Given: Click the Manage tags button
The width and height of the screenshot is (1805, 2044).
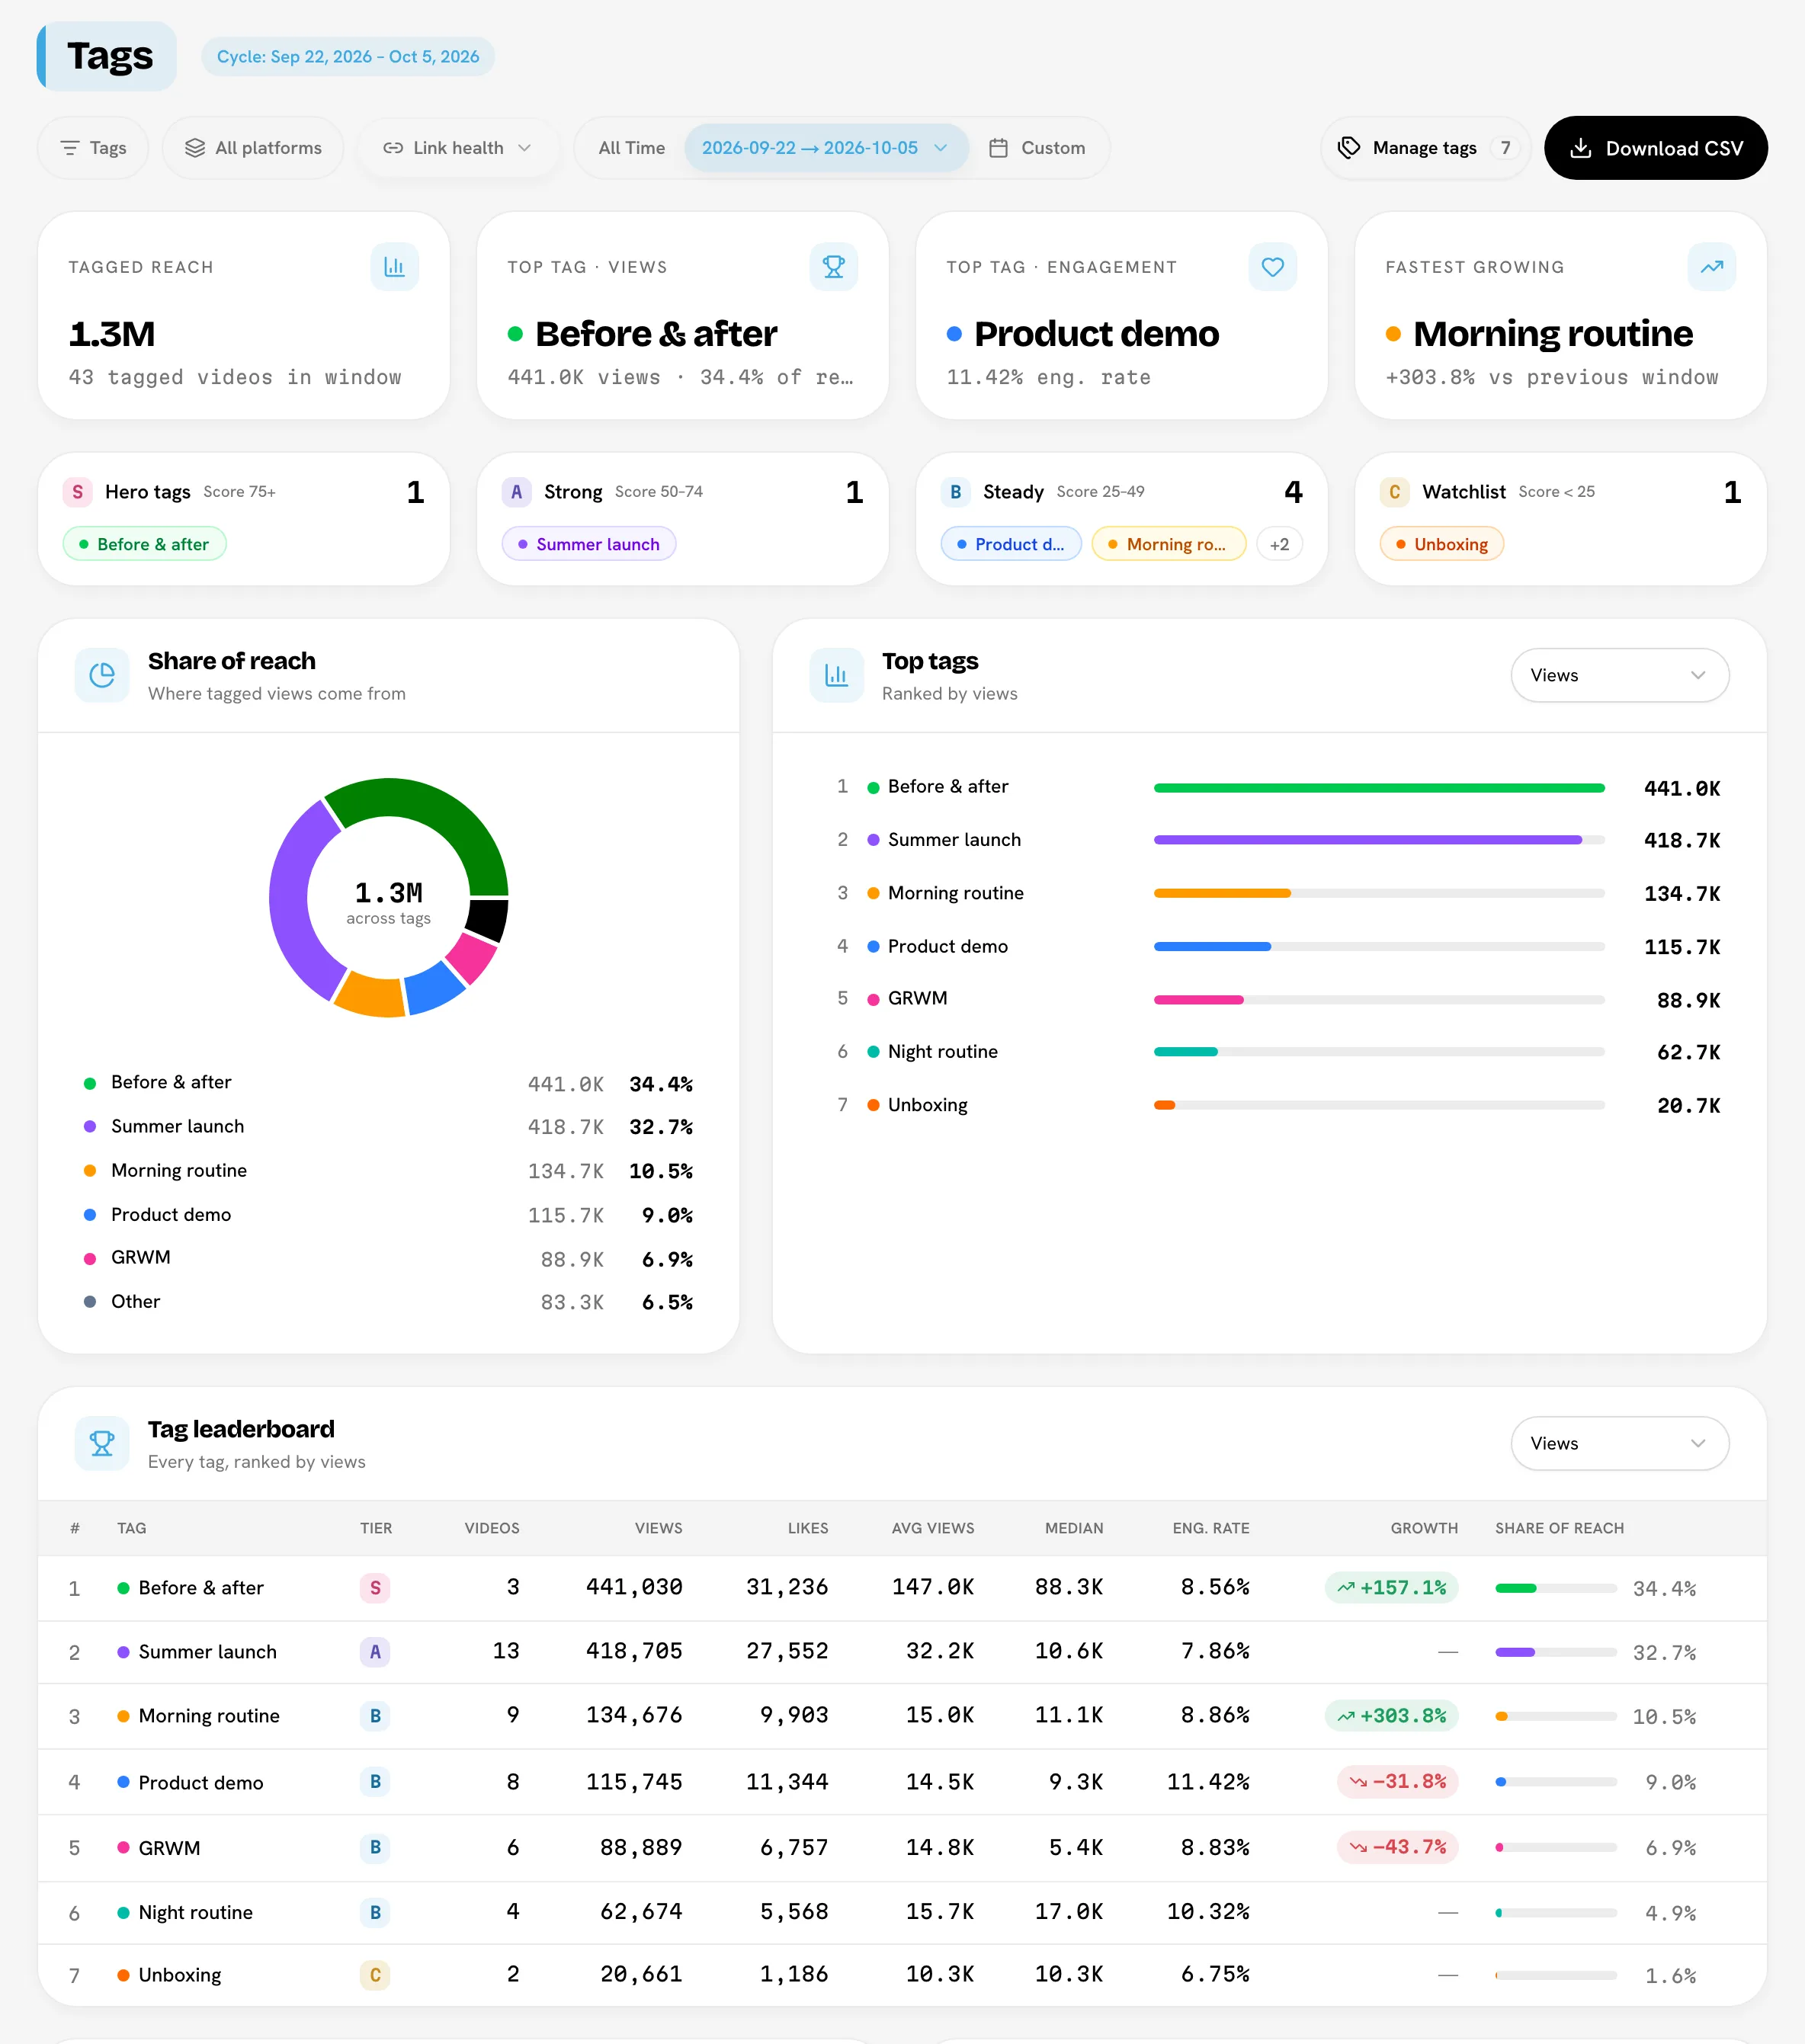Looking at the screenshot, I should click(x=1426, y=148).
